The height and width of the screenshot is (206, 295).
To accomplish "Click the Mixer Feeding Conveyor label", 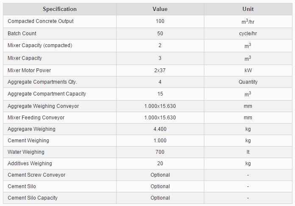I will click(36, 118).
